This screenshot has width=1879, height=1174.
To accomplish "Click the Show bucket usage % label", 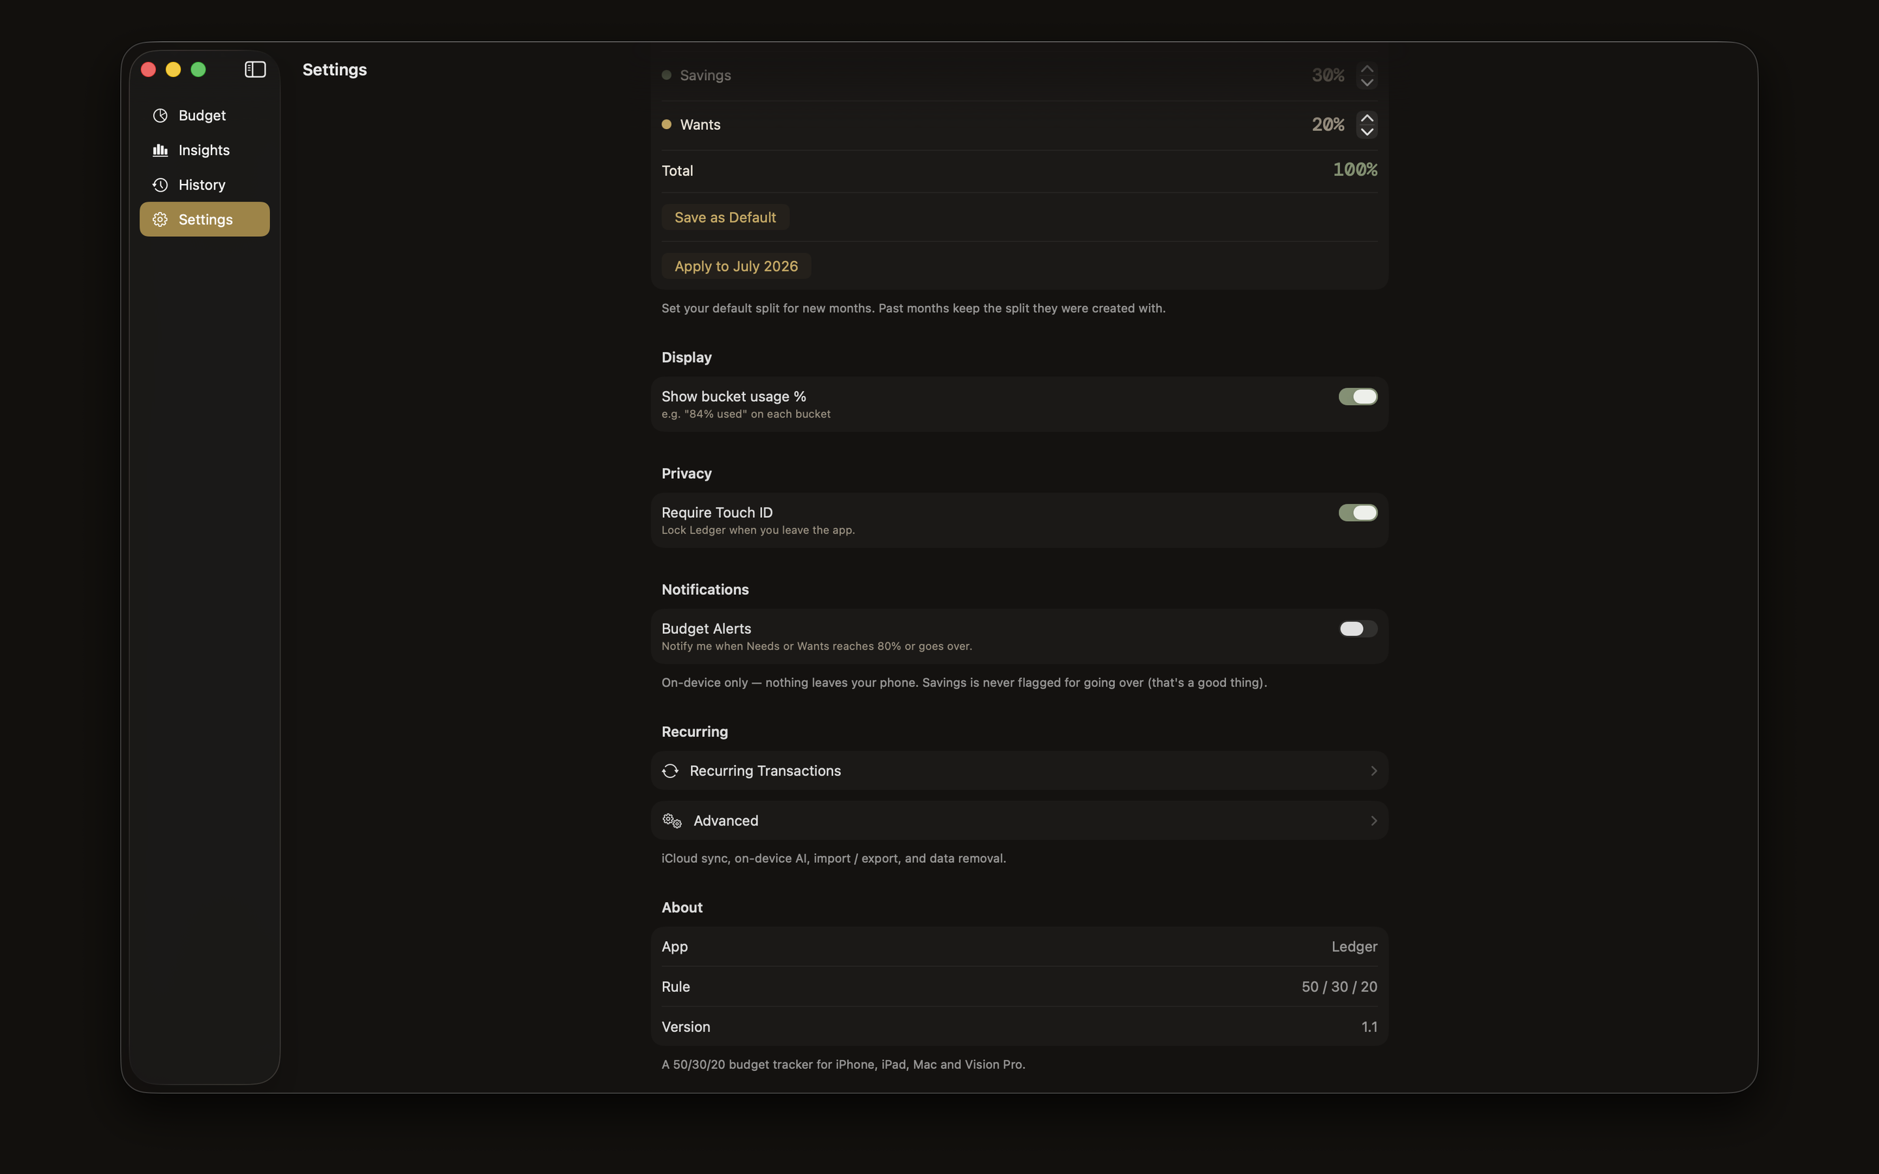I will click(x=733, y=397).
